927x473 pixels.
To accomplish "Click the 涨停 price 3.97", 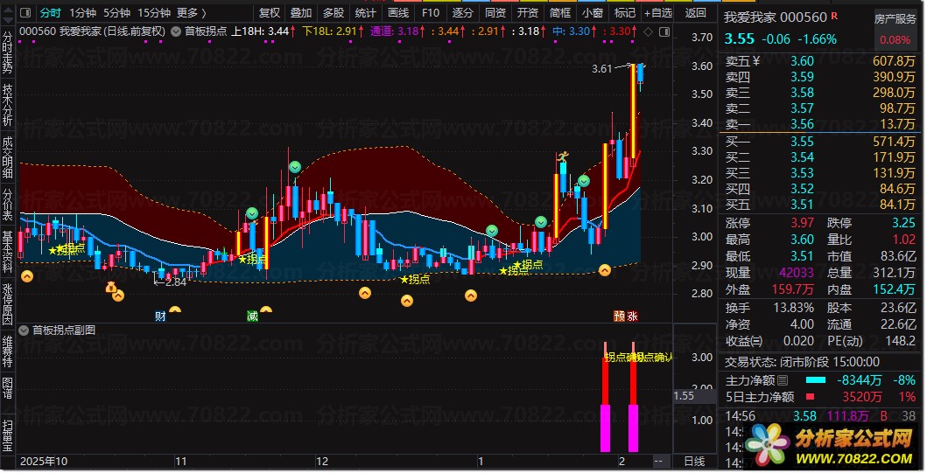I will 802,223.
